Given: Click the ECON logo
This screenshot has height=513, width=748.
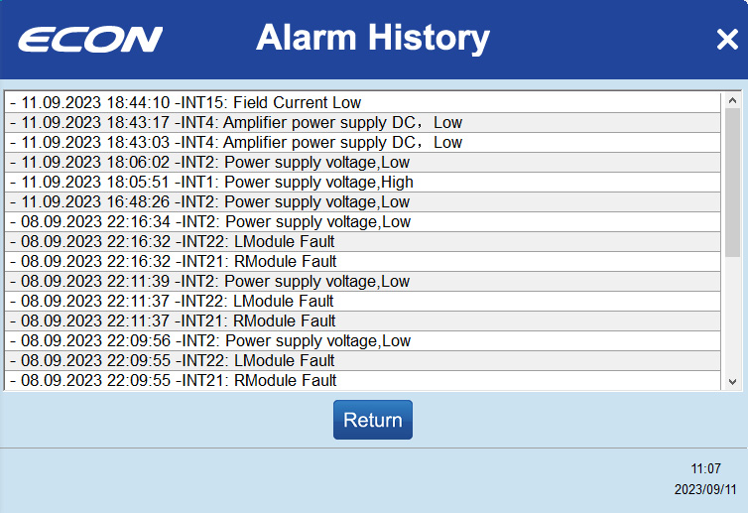Looking at the screenshot, I should tap(90, 40).
